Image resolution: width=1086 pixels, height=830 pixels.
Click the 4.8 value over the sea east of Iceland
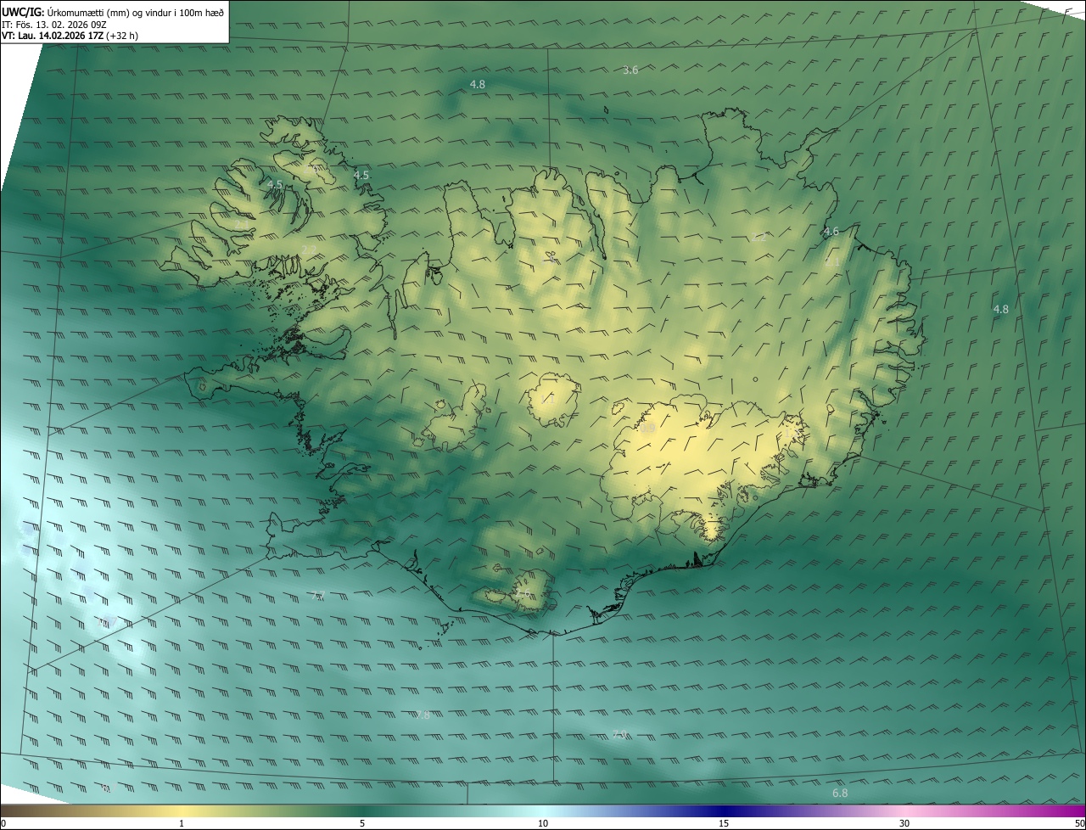(x=1001, y=309)
